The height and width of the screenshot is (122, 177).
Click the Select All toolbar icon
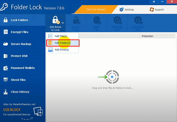97,20
